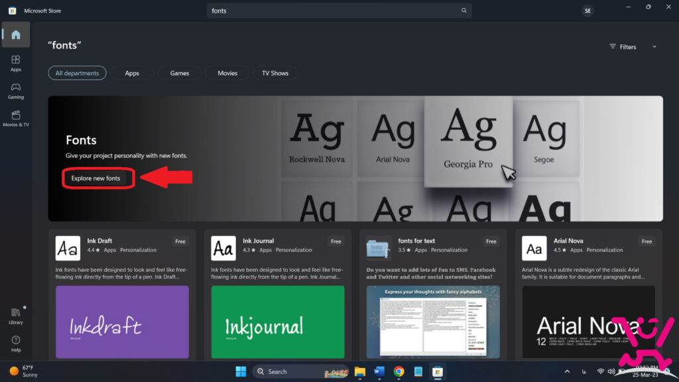Screen dimensions: 679x382
Task: Click the search magnifier icon in the search box
Action: [x=463, y=11]
